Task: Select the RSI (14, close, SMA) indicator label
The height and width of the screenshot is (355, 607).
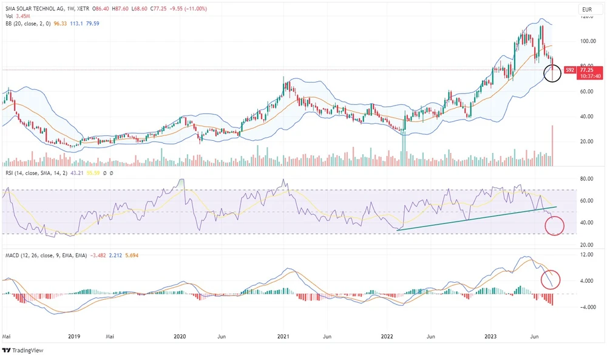Action: pos(36,173)
